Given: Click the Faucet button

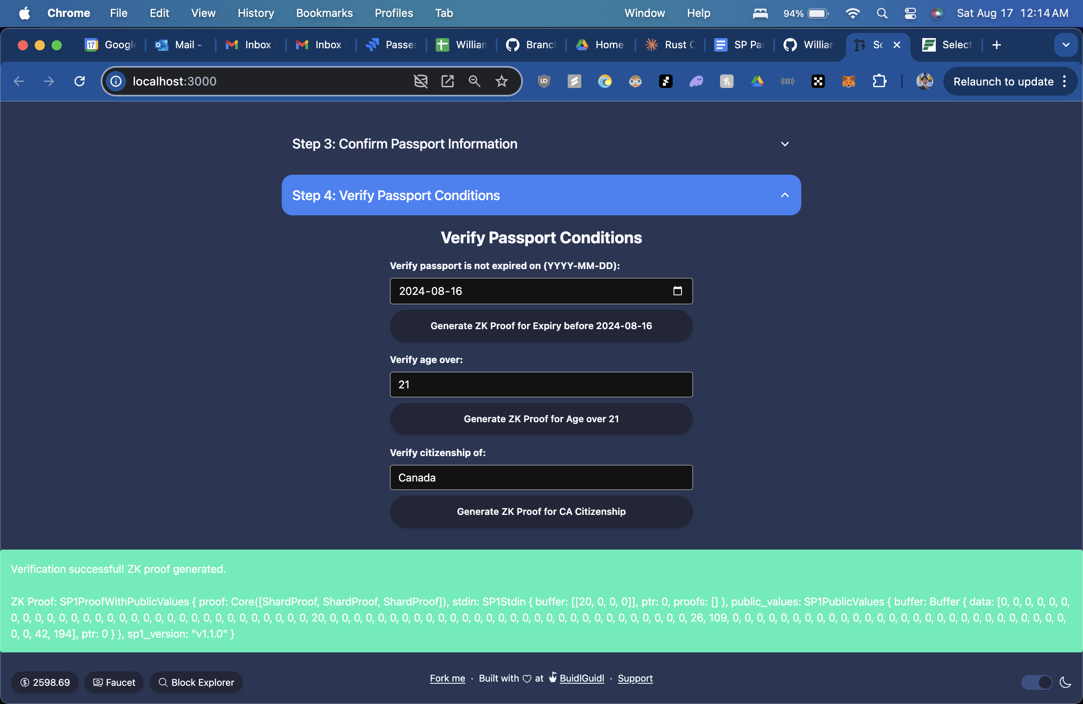Looking at the screenshot, I should [114, 682].
